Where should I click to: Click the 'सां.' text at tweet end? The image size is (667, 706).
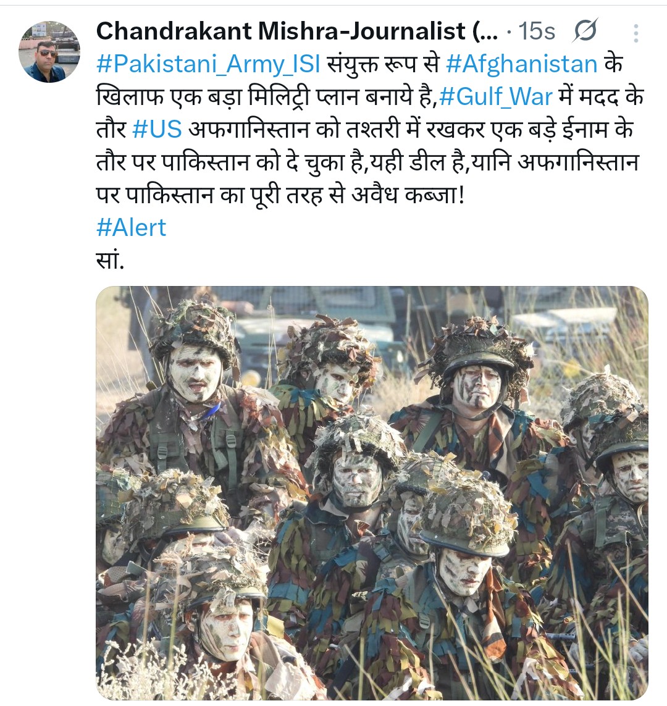click(110, 260)
